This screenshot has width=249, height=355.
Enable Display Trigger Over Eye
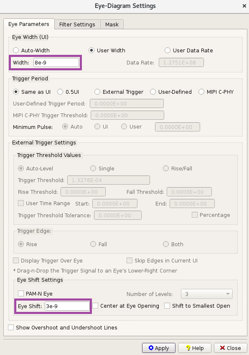click(16, 260)
